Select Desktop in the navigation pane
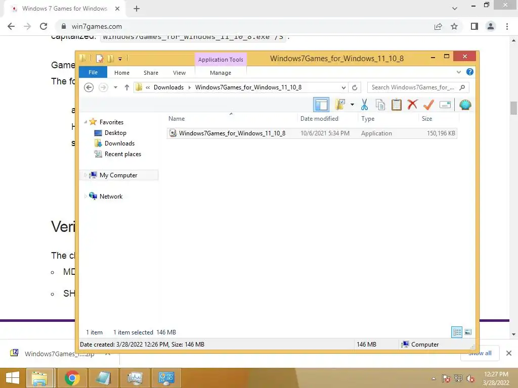Viewport: 518px width, 388px height. pos(115,133)
